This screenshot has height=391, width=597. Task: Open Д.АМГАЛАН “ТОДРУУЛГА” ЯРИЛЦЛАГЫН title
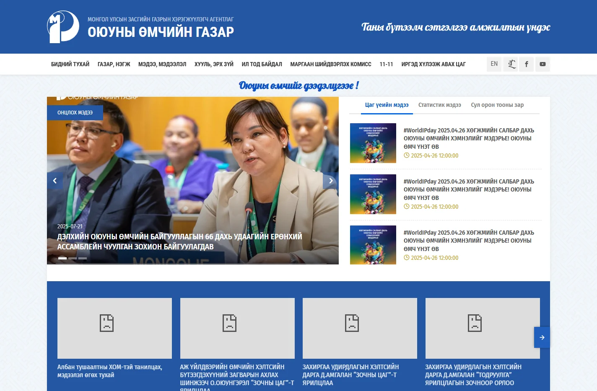[x=473, y=375]
